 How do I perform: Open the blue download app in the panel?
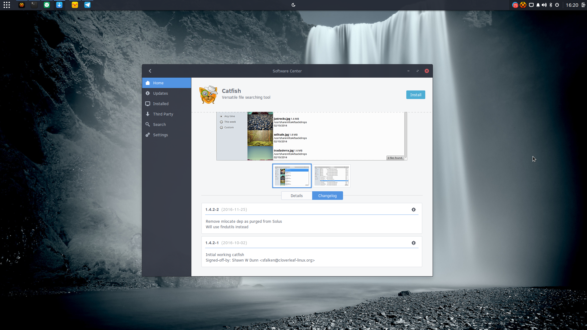tap(59, 5)
